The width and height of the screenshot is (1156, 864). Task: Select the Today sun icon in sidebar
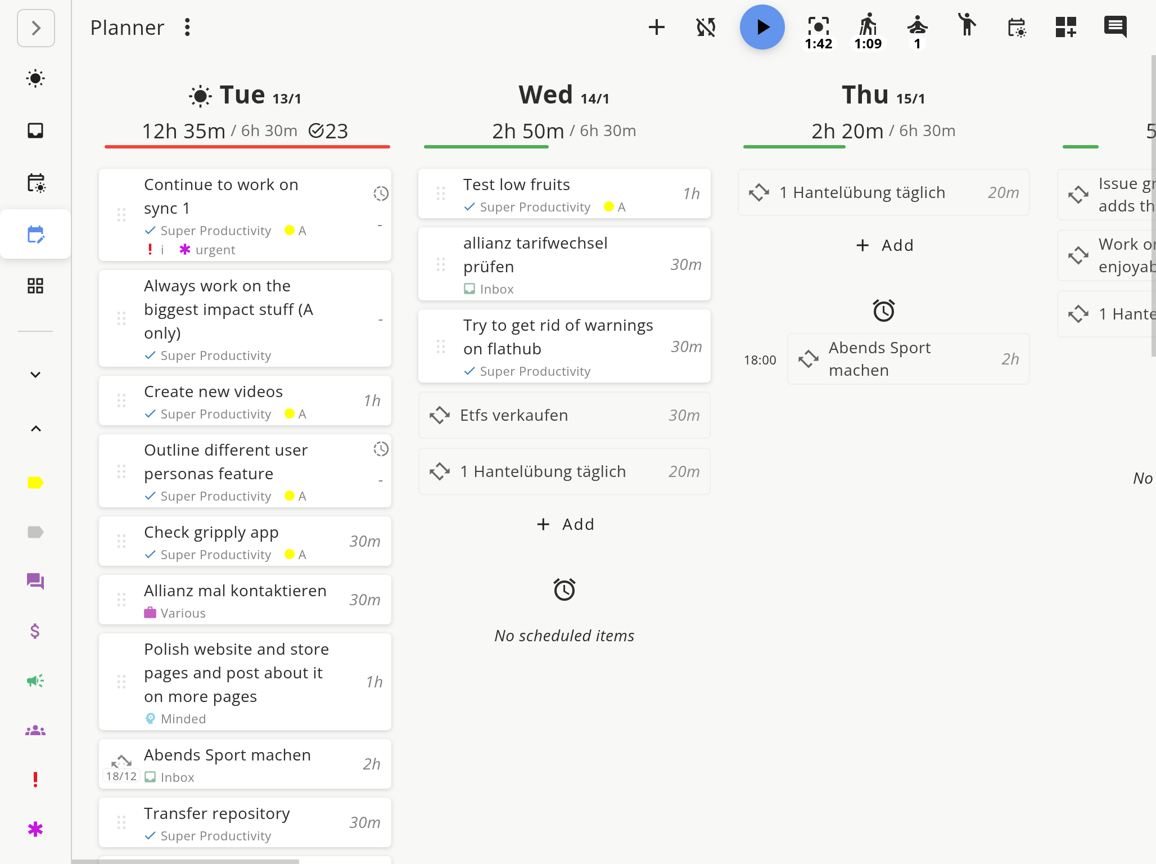coord(35,79)
